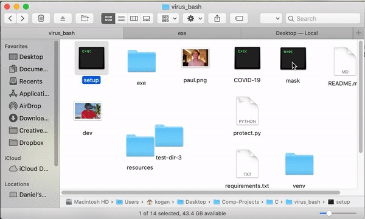Open the group-by arrangement dropdown

coord(169,18)
